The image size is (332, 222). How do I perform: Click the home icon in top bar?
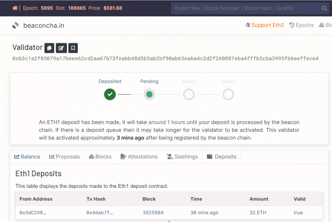click(15, 8)
